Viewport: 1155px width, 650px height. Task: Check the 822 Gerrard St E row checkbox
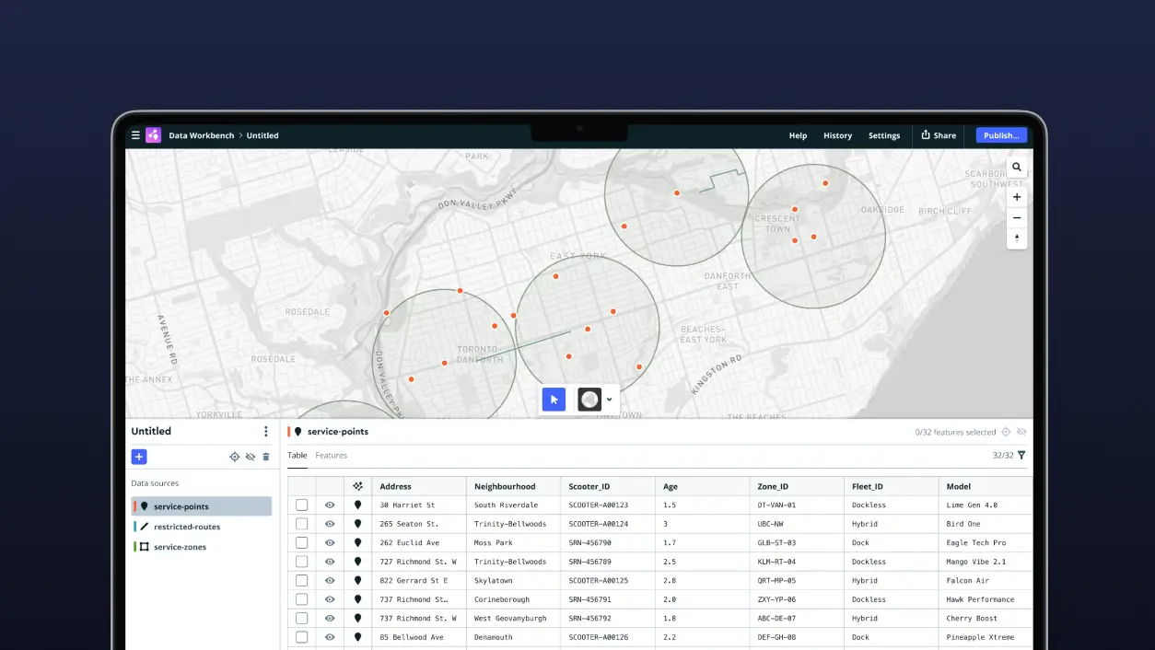pos(301,581)
